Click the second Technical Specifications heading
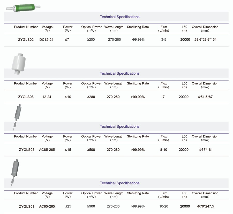This screenshot has height=214, width=233. tap(120, 74)
